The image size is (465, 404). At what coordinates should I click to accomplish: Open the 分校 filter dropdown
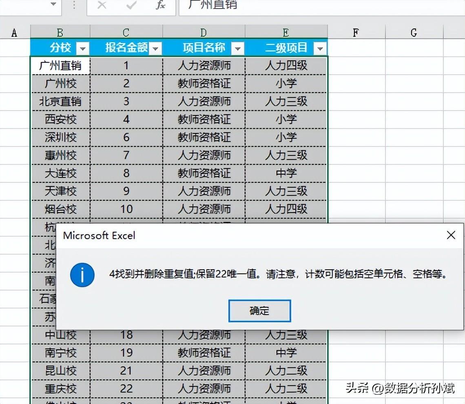83,49
